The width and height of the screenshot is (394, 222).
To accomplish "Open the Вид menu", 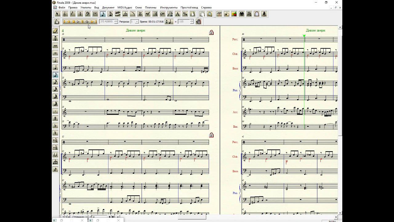I will click(97, 7).
